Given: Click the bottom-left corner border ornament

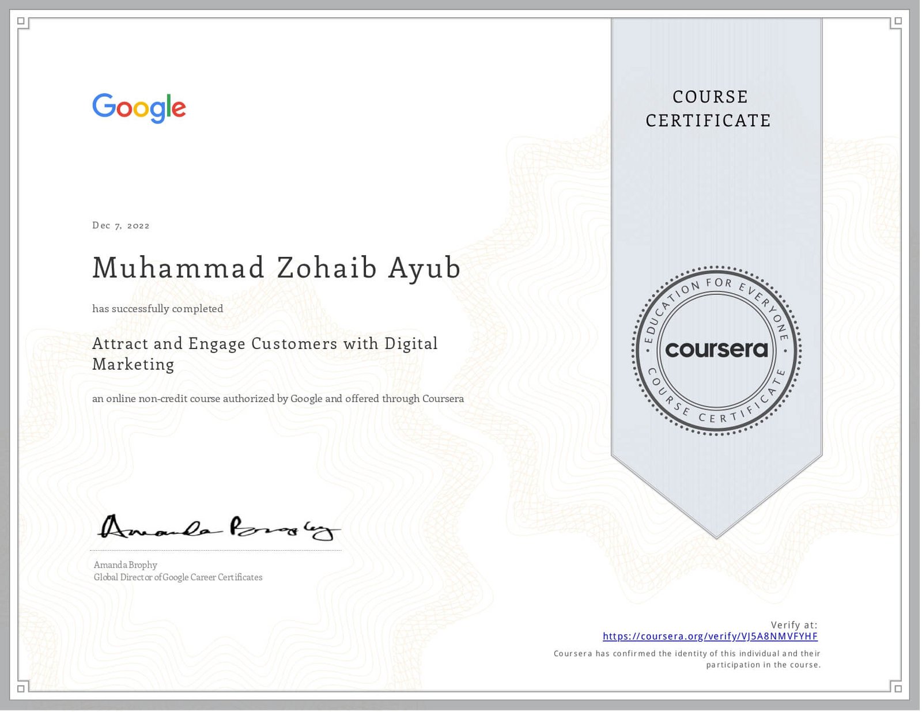Looking at the screenshot, I should 22,687.
